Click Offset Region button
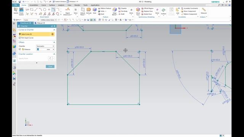 point(148,8)
